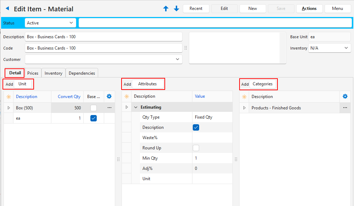Go to previous record with up arrow
354x206 pixels.
166,8
